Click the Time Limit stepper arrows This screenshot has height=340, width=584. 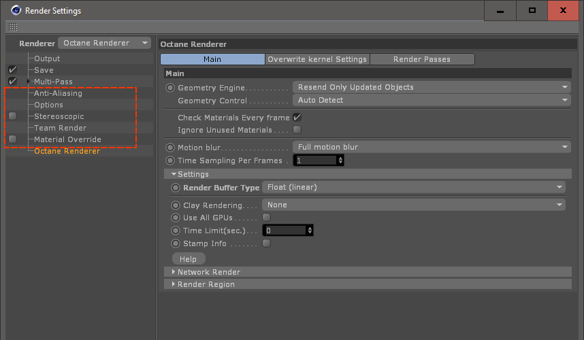tap(310, 231)
